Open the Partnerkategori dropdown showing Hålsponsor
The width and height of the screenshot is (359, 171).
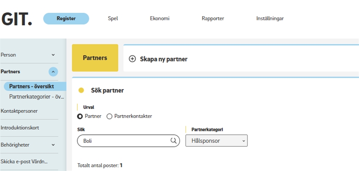[216, 141]
